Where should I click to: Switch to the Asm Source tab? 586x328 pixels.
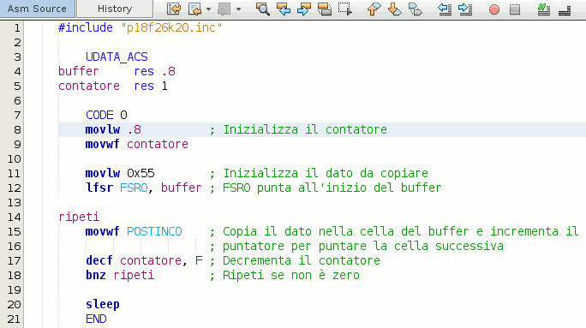coord(37,9)
